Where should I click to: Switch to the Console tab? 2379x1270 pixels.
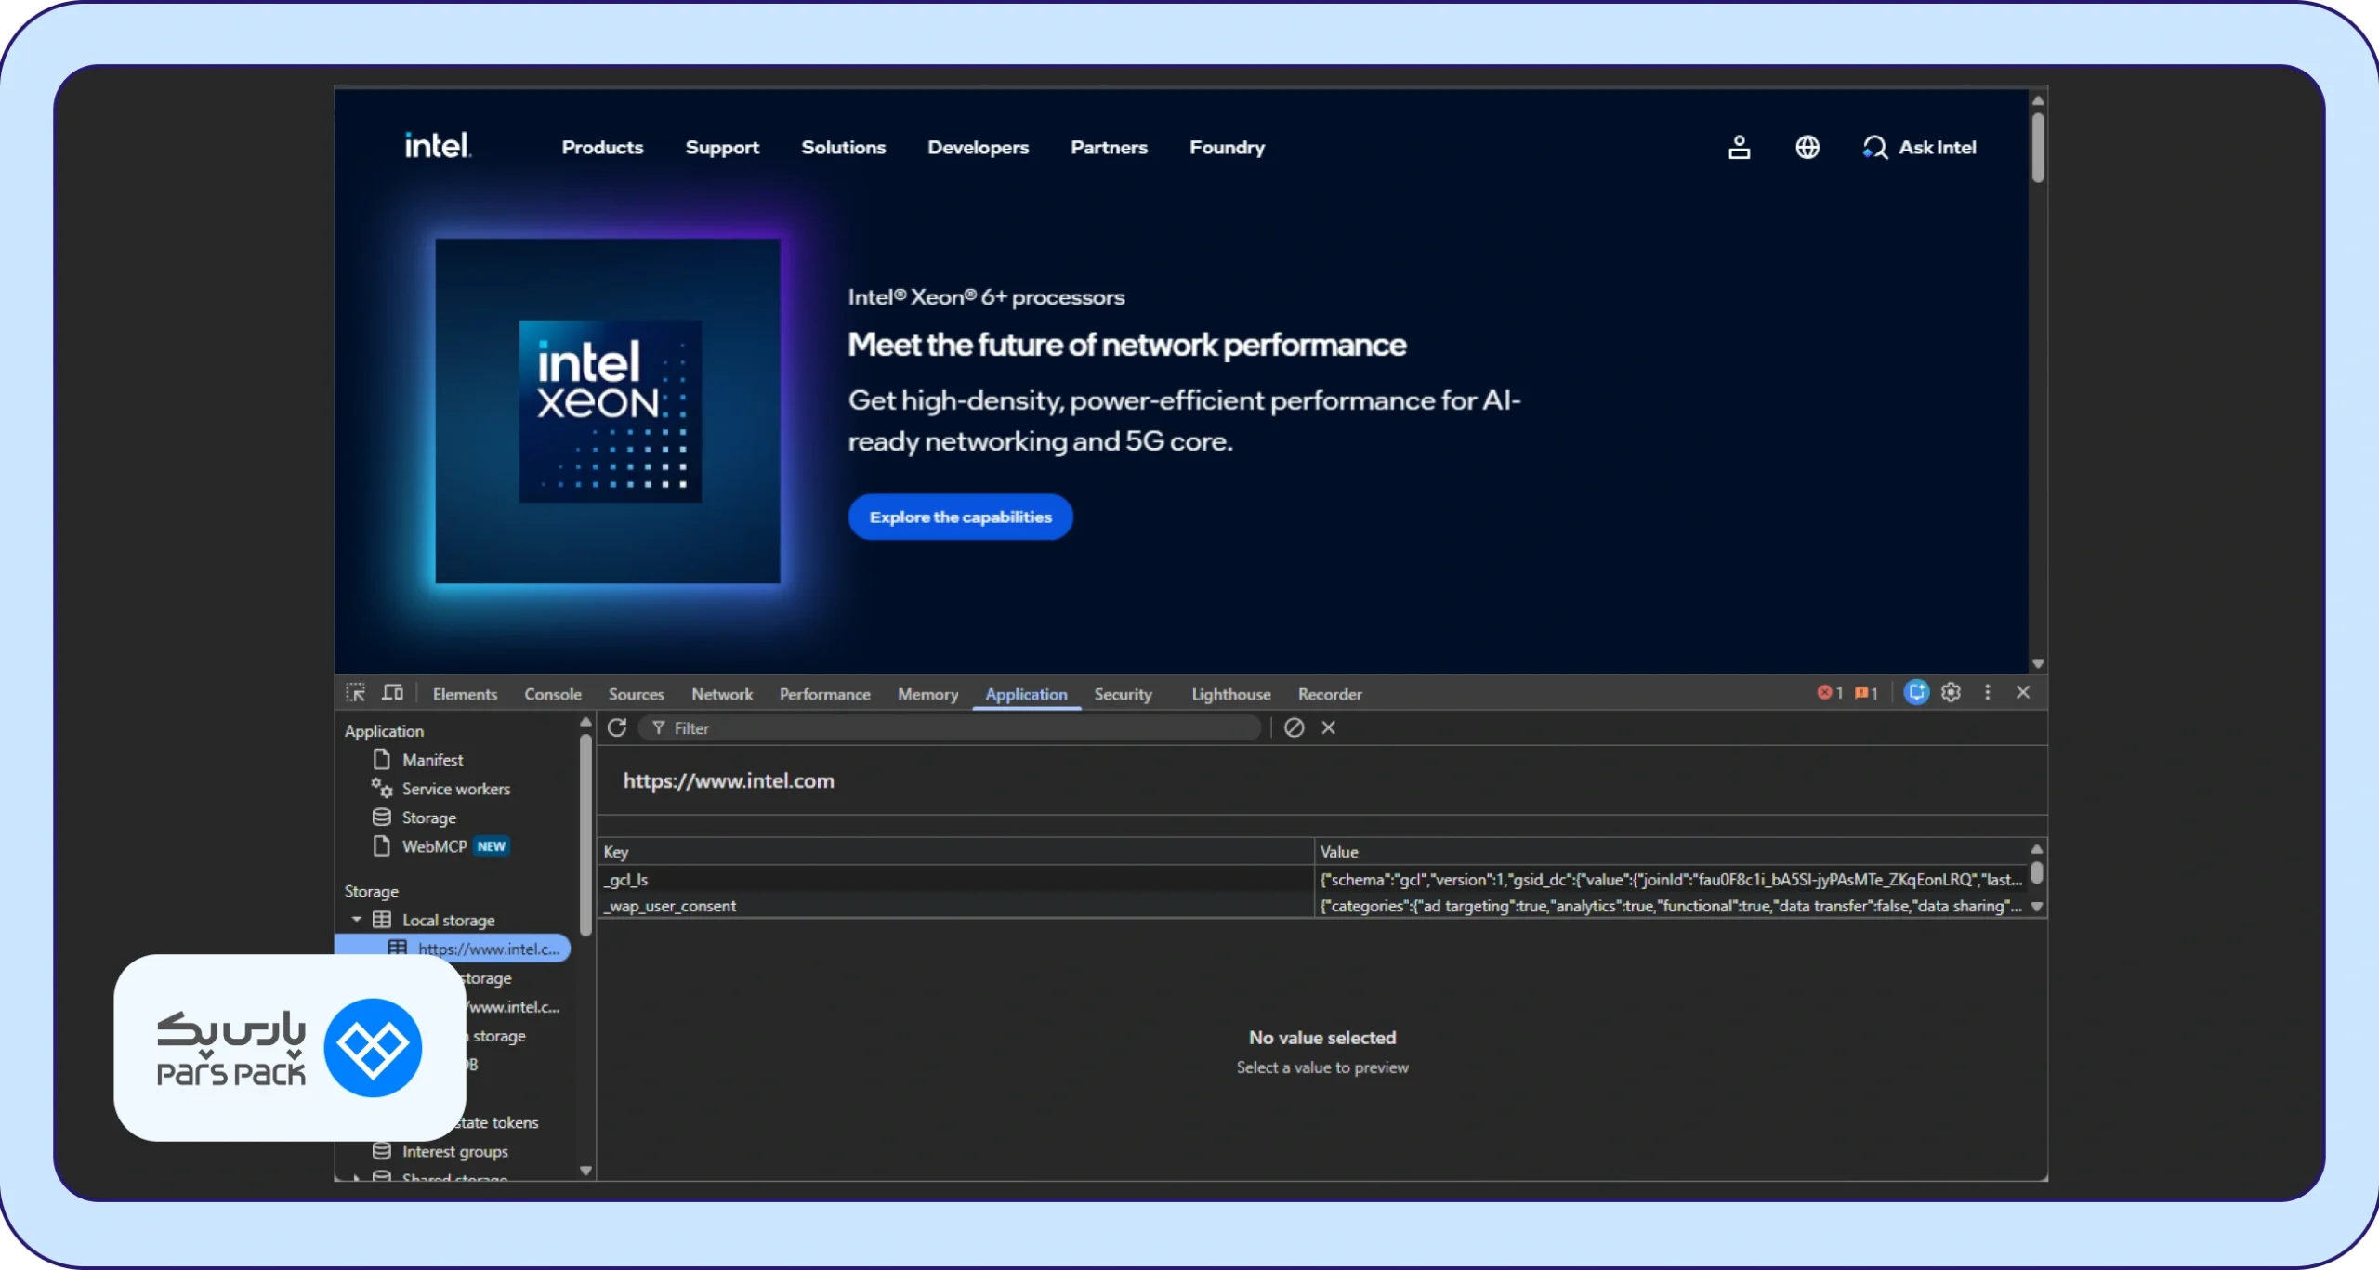(x=553, y=694)
